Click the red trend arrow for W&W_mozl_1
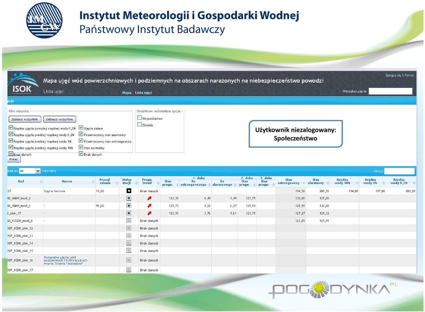 [x=149, y=206]
